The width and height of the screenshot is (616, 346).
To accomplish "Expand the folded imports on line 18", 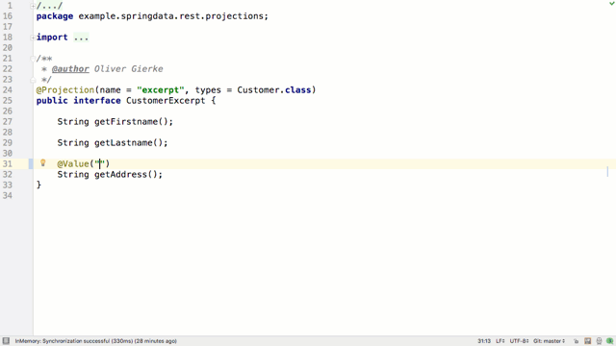I will click(x=33, y=37).
